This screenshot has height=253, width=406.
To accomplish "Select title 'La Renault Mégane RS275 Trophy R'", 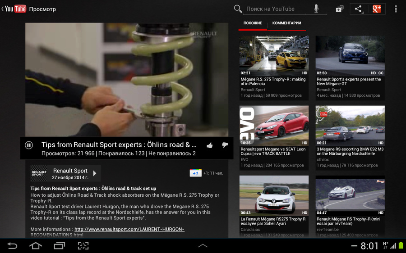I will pos(273,221).
